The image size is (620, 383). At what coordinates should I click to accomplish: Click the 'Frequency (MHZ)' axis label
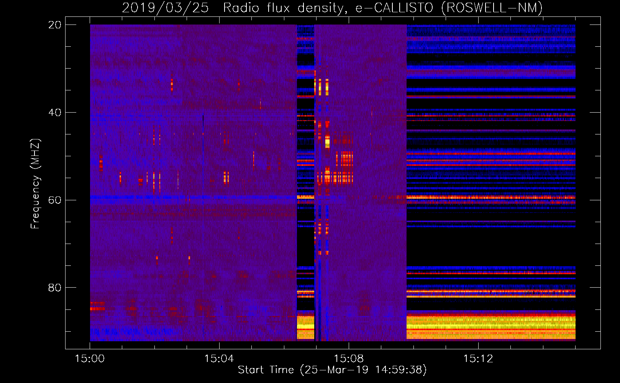coord(35,184)
